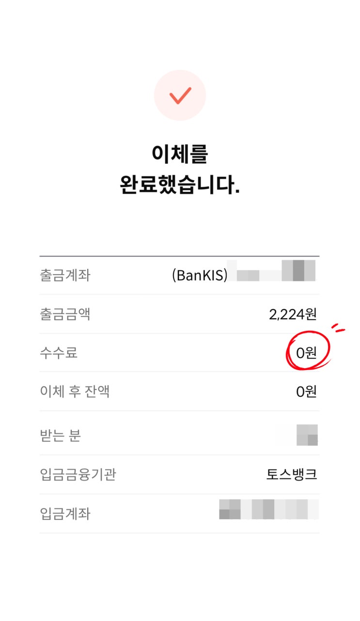Screen dimensions: 360x621
Task: Click the blurred recipient name
Action: (307, 435)
